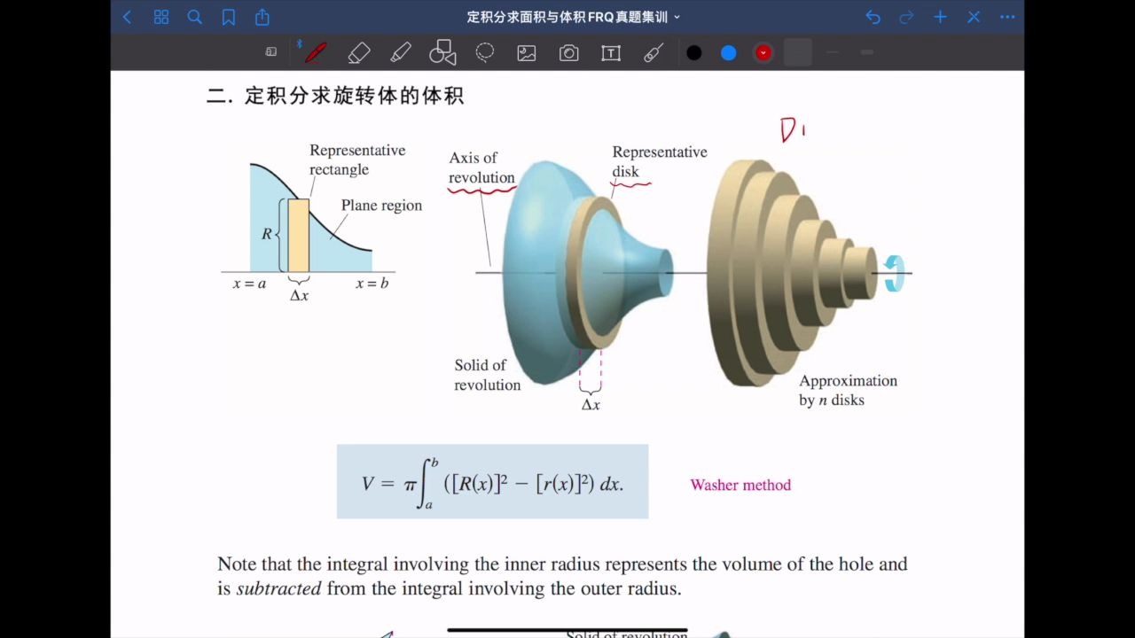1135x638 pixels.
Task: Click the 'Solid of revolution' label beside blue solid
Action: 488,375
